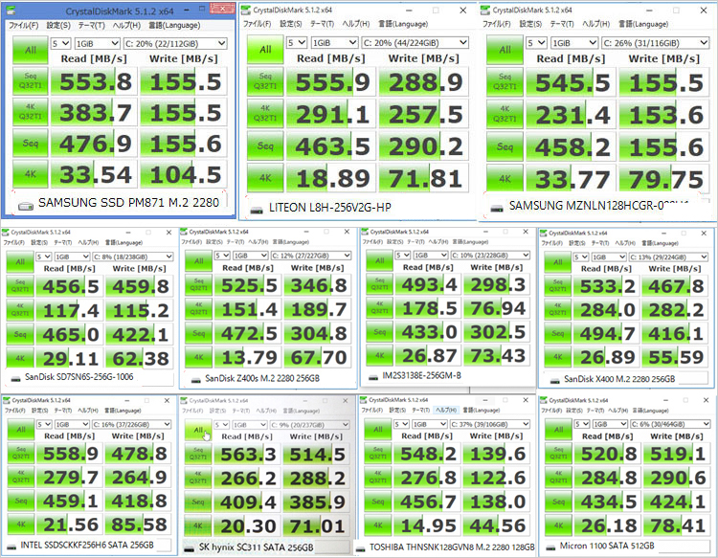Start the 4K test in SAMSUNG PM871 window
This screenshot has height=558, width=718.
tap(31, 175)
